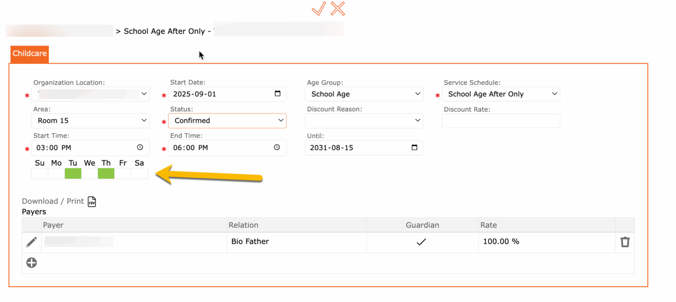Enable the Monday day box
This screenshot has width=676, height=302.
(56, 173)
